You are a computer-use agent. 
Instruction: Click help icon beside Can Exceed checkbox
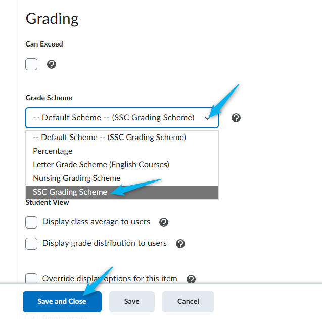52,64
